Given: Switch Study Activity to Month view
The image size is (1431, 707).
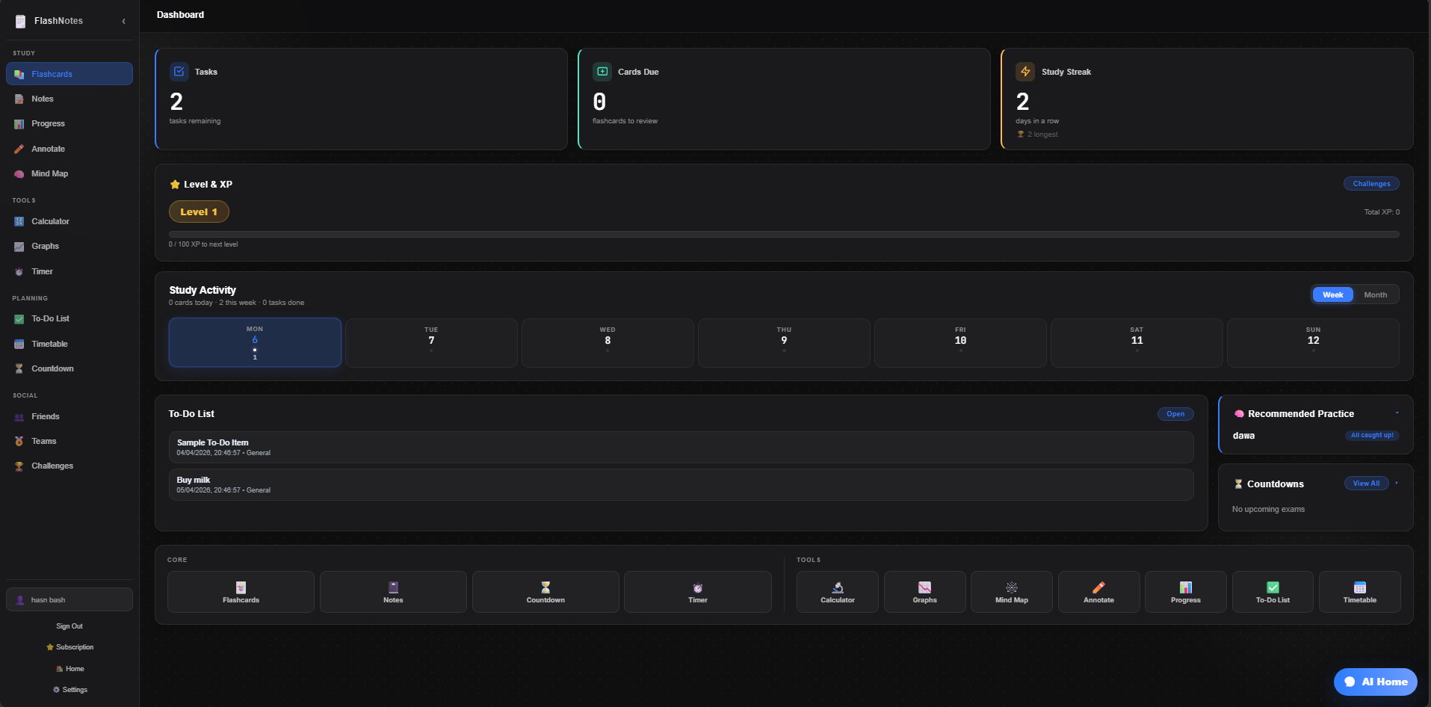Looking at the screenshot, I should click(1375, 295).
